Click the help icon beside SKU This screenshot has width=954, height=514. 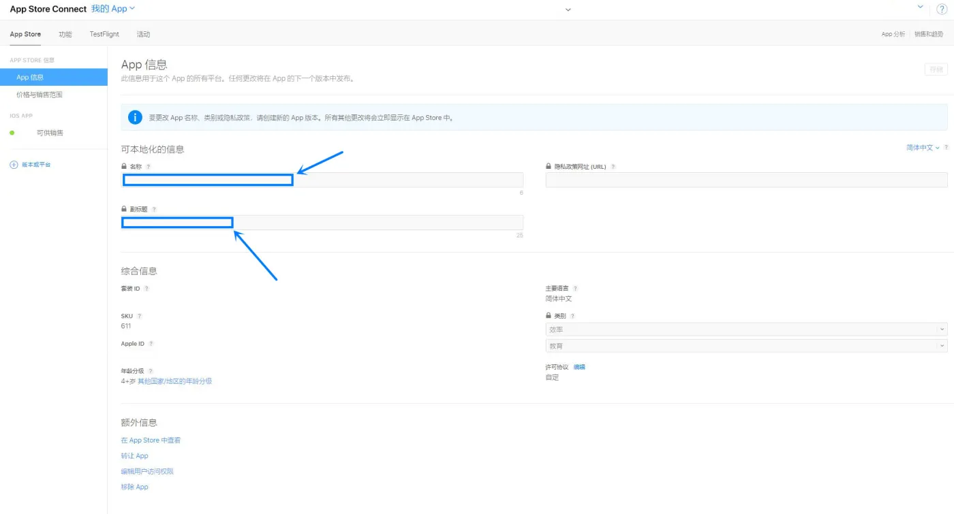140,316
